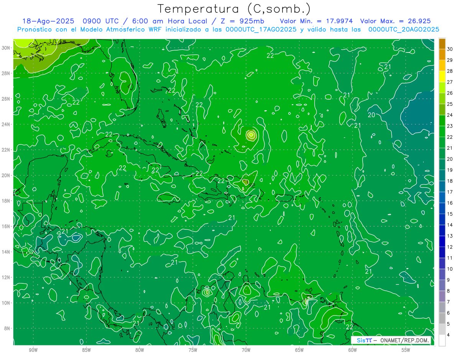Click 'Valor Max. = 26.925' reading
Image resolution: width=460 pixels, height=355 pixels.
396,21
